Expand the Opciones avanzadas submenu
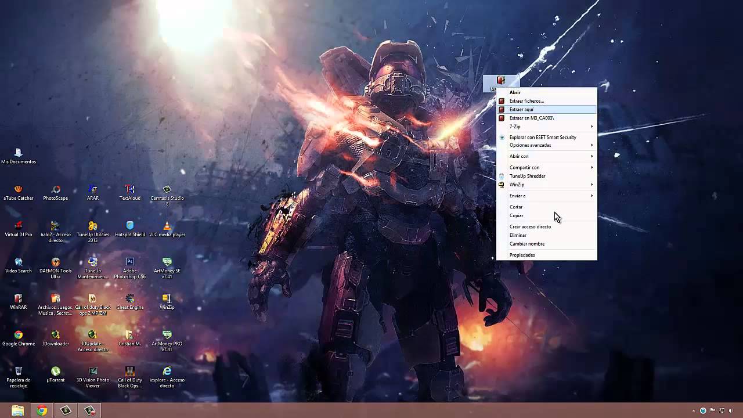Screen dimensions: 743x418 point(546,145)
